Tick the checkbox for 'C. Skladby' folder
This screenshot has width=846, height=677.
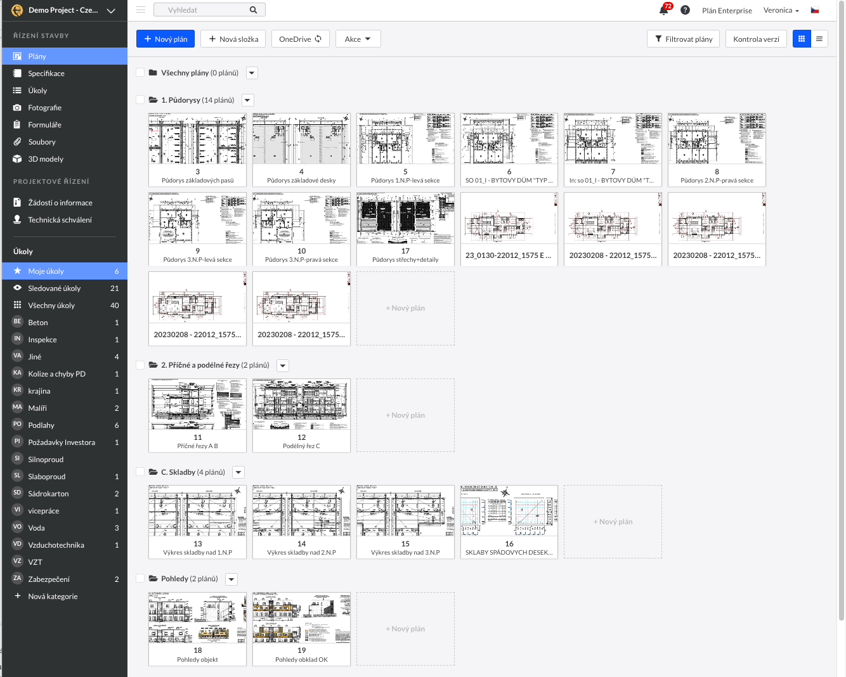tap(140, 472)
